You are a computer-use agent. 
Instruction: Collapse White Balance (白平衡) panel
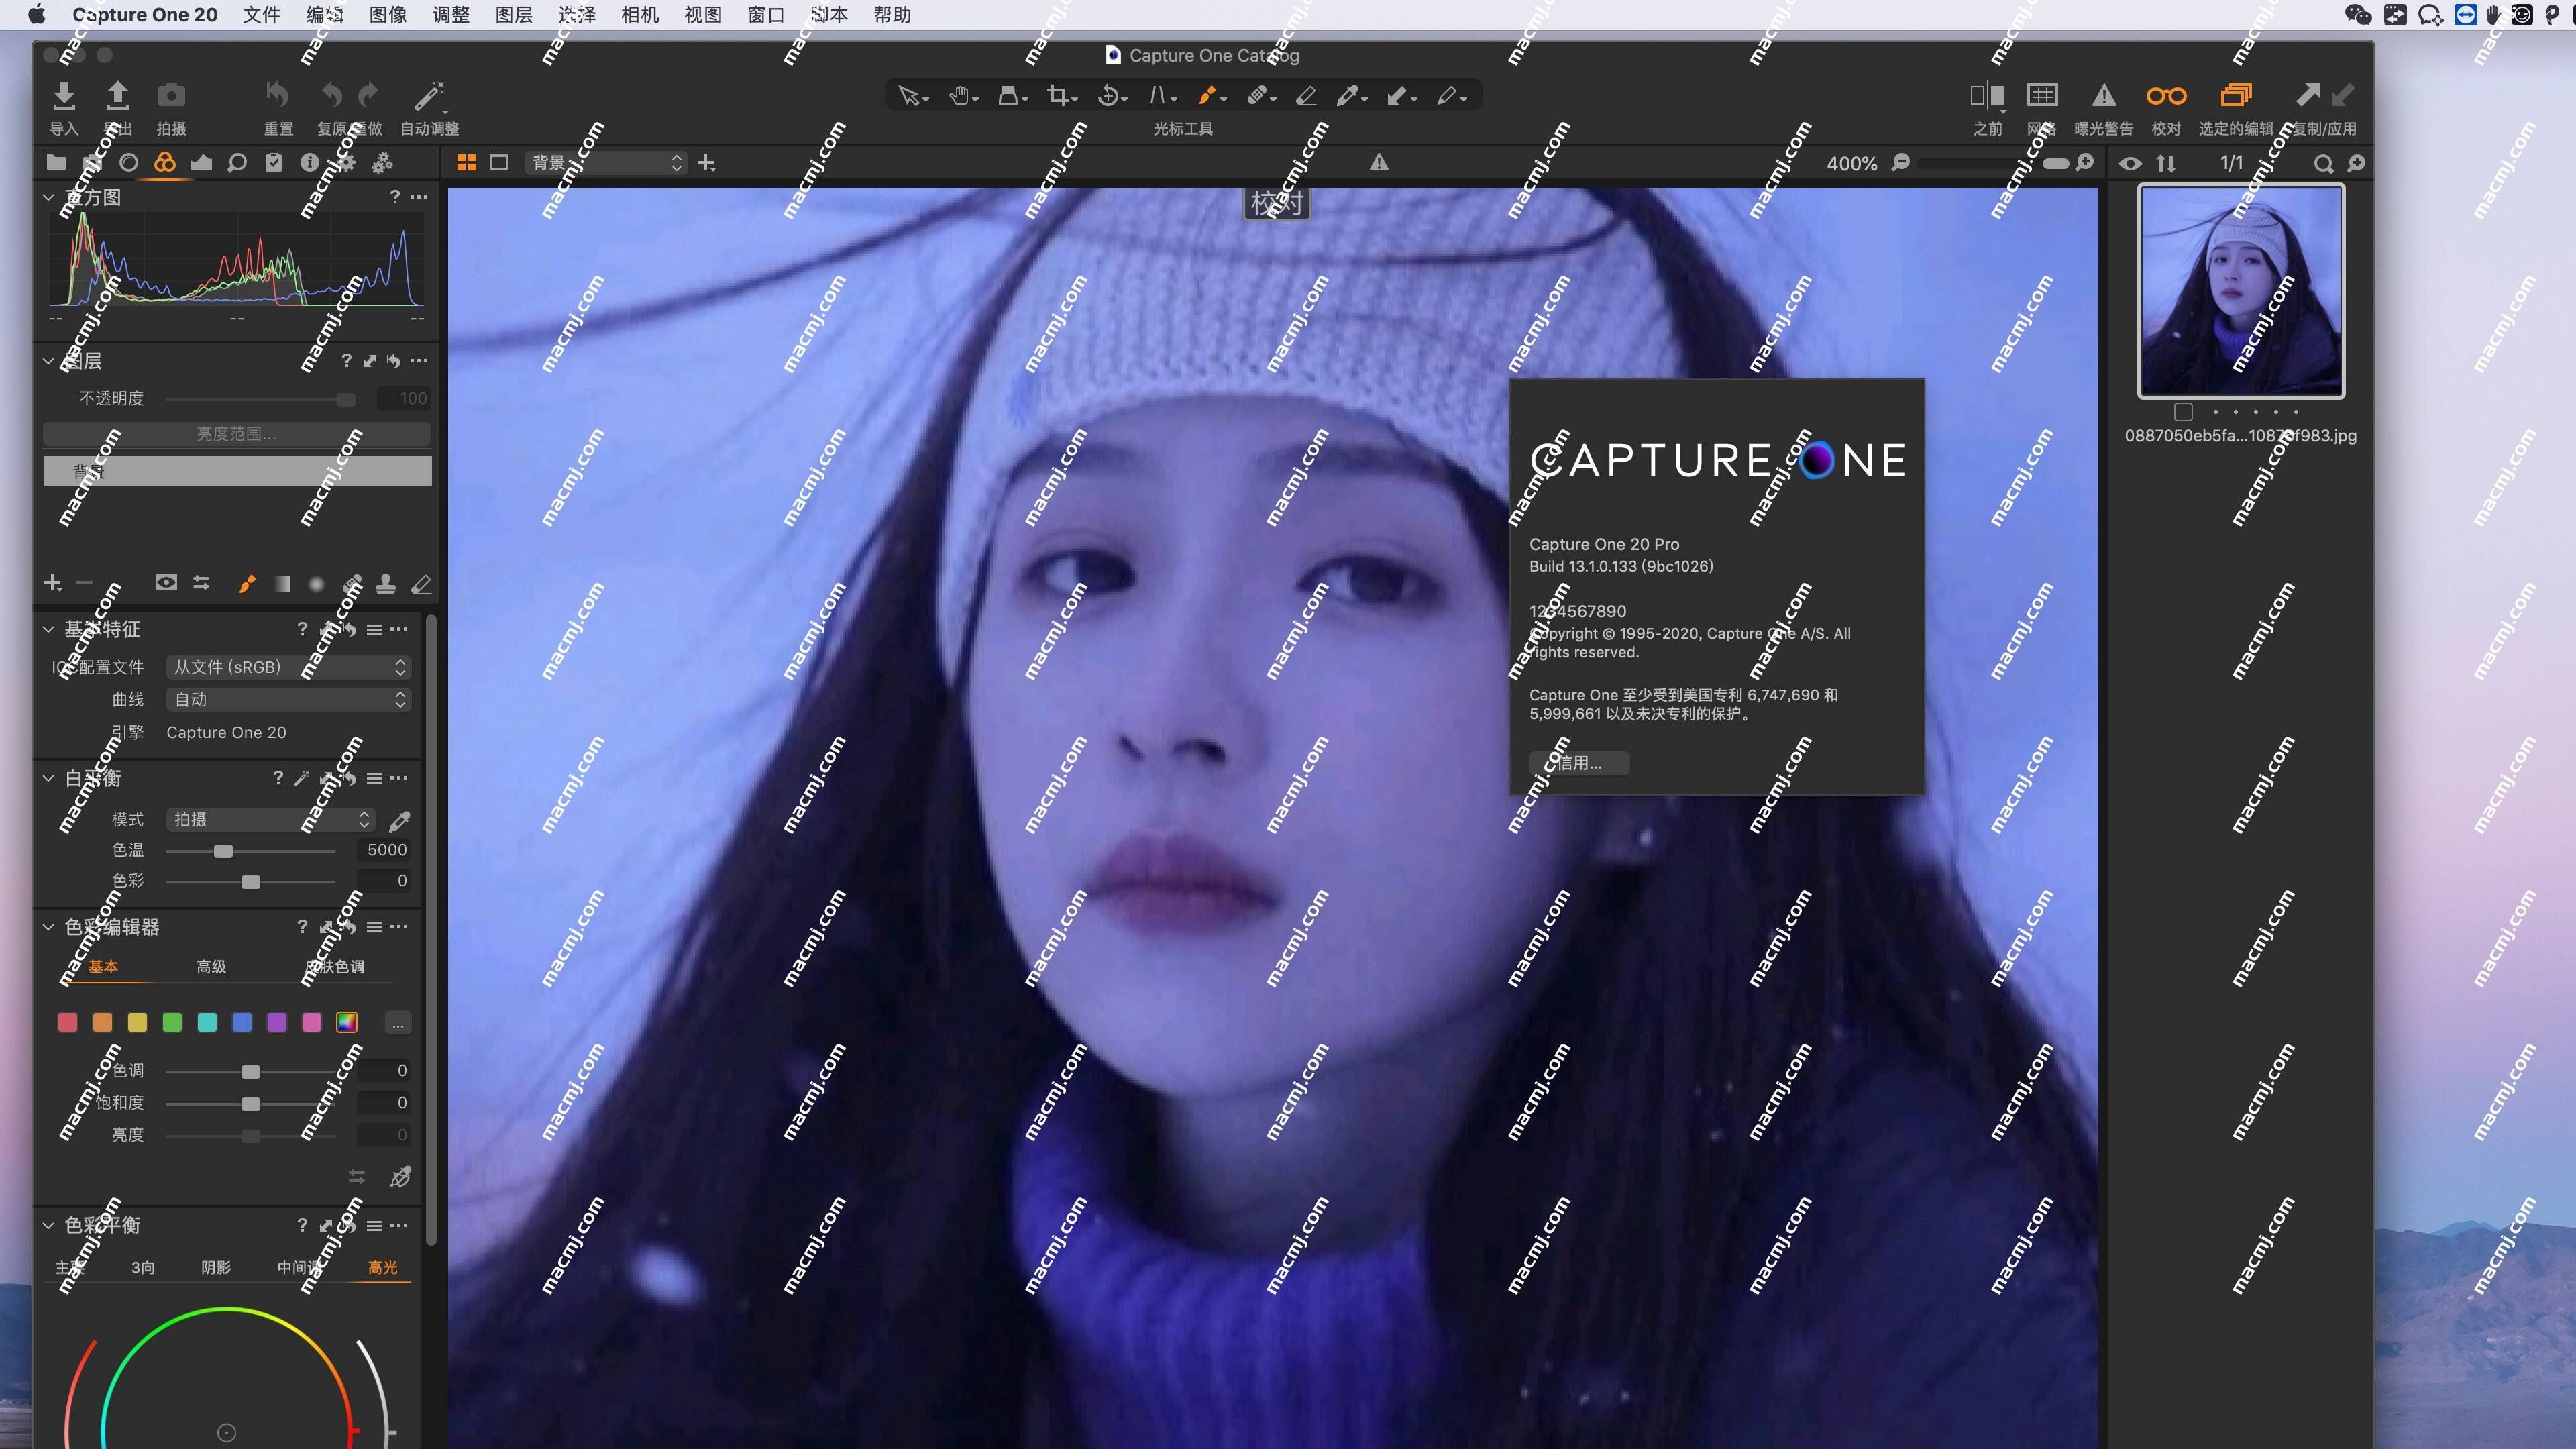click(48, 778)
